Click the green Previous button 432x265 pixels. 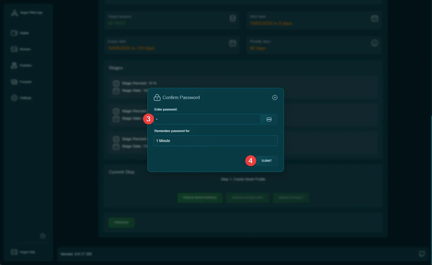(121, 223)
